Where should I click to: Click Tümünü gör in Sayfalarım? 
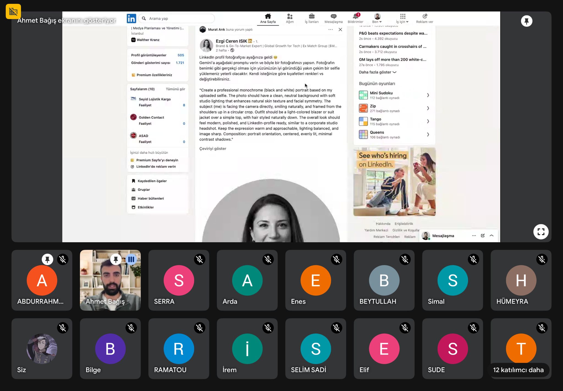click(x=175, y=89)
